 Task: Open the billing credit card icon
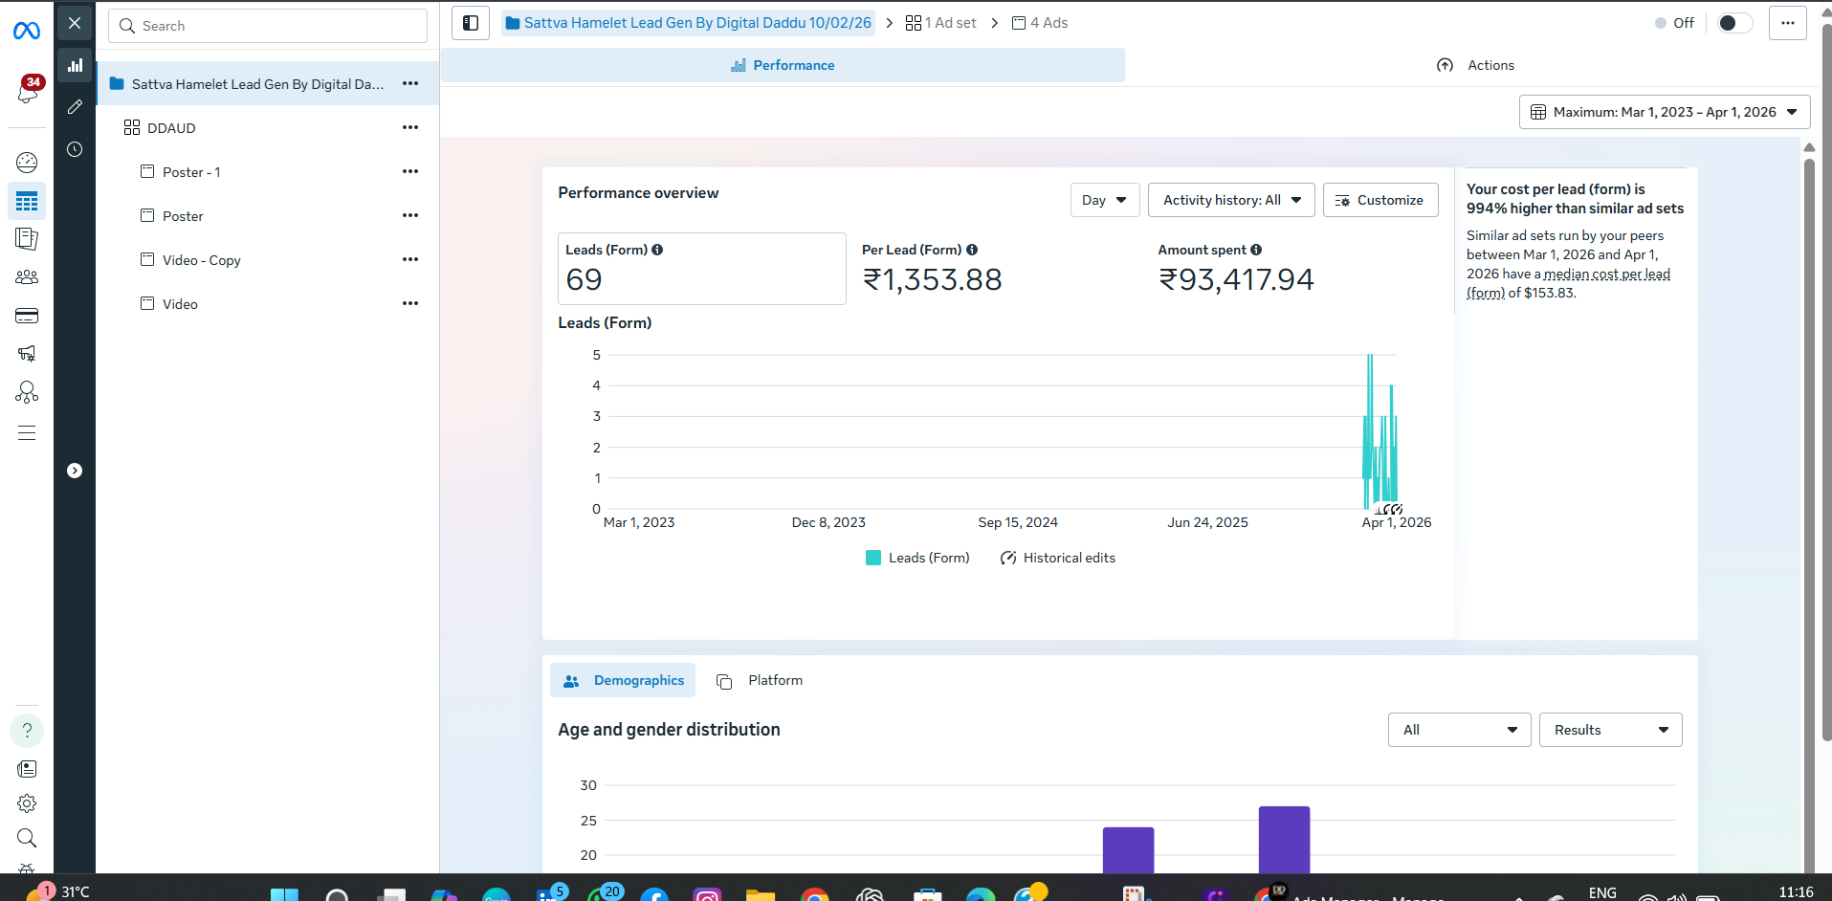27,316
